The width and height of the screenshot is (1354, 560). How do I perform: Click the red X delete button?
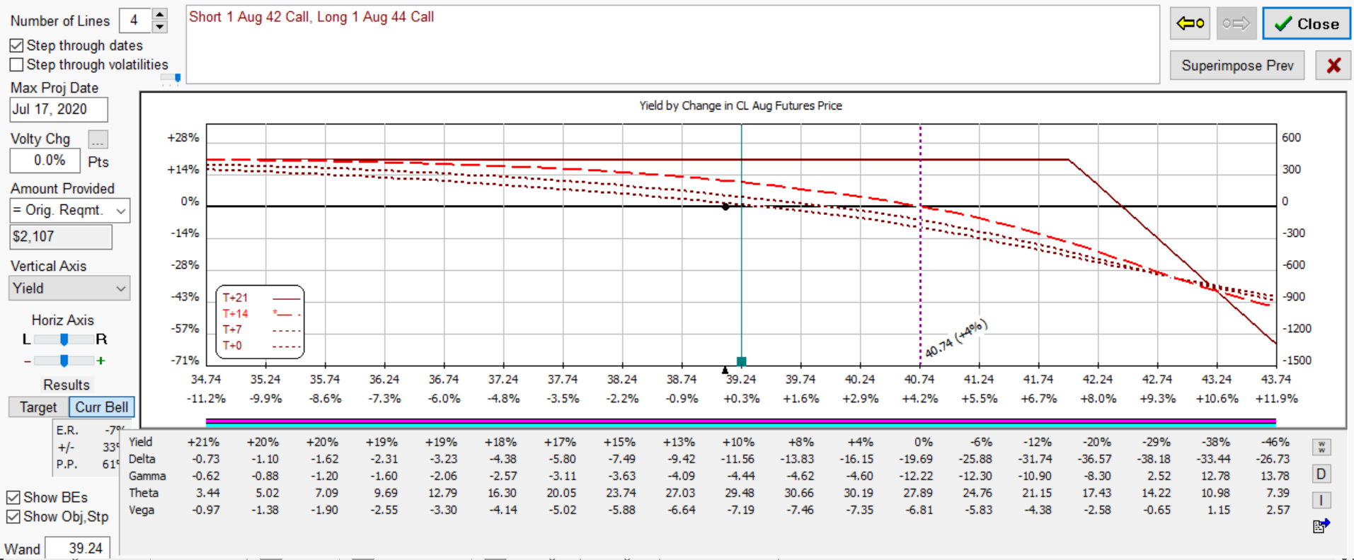point(1333,66)
